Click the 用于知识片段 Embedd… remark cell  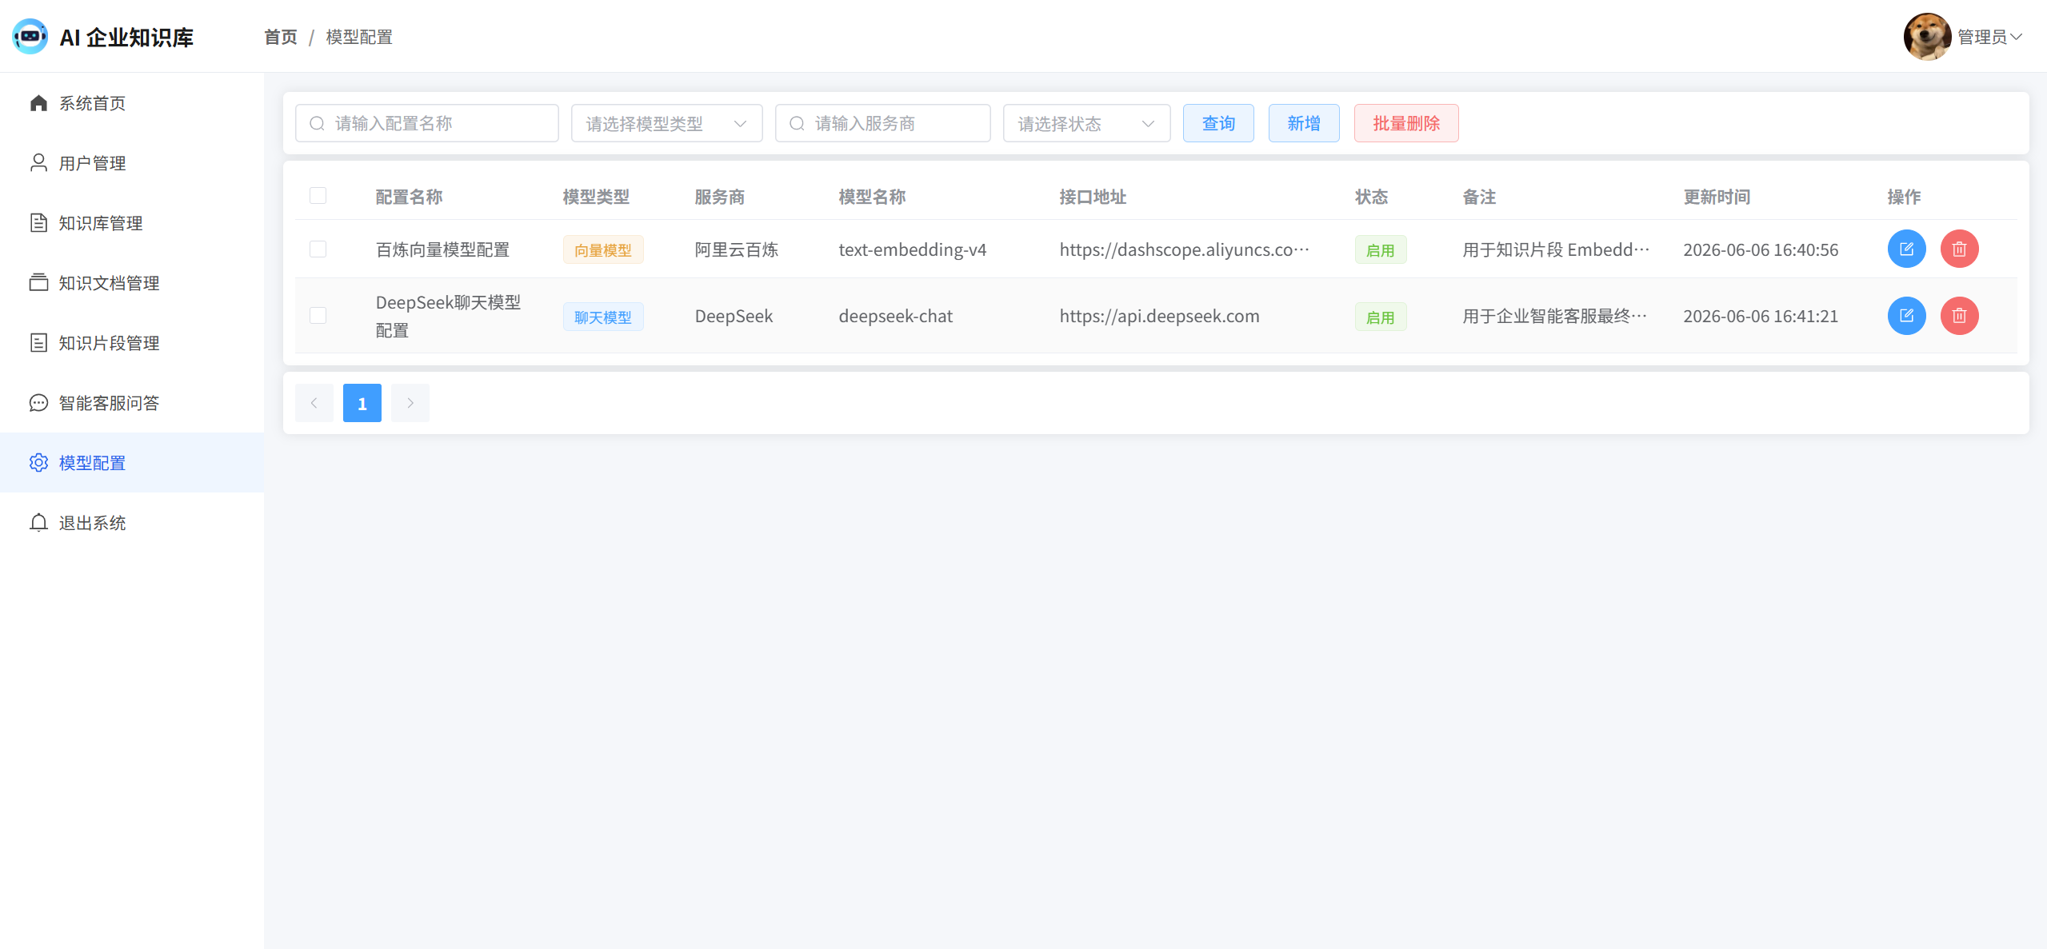coord(1556,249)
